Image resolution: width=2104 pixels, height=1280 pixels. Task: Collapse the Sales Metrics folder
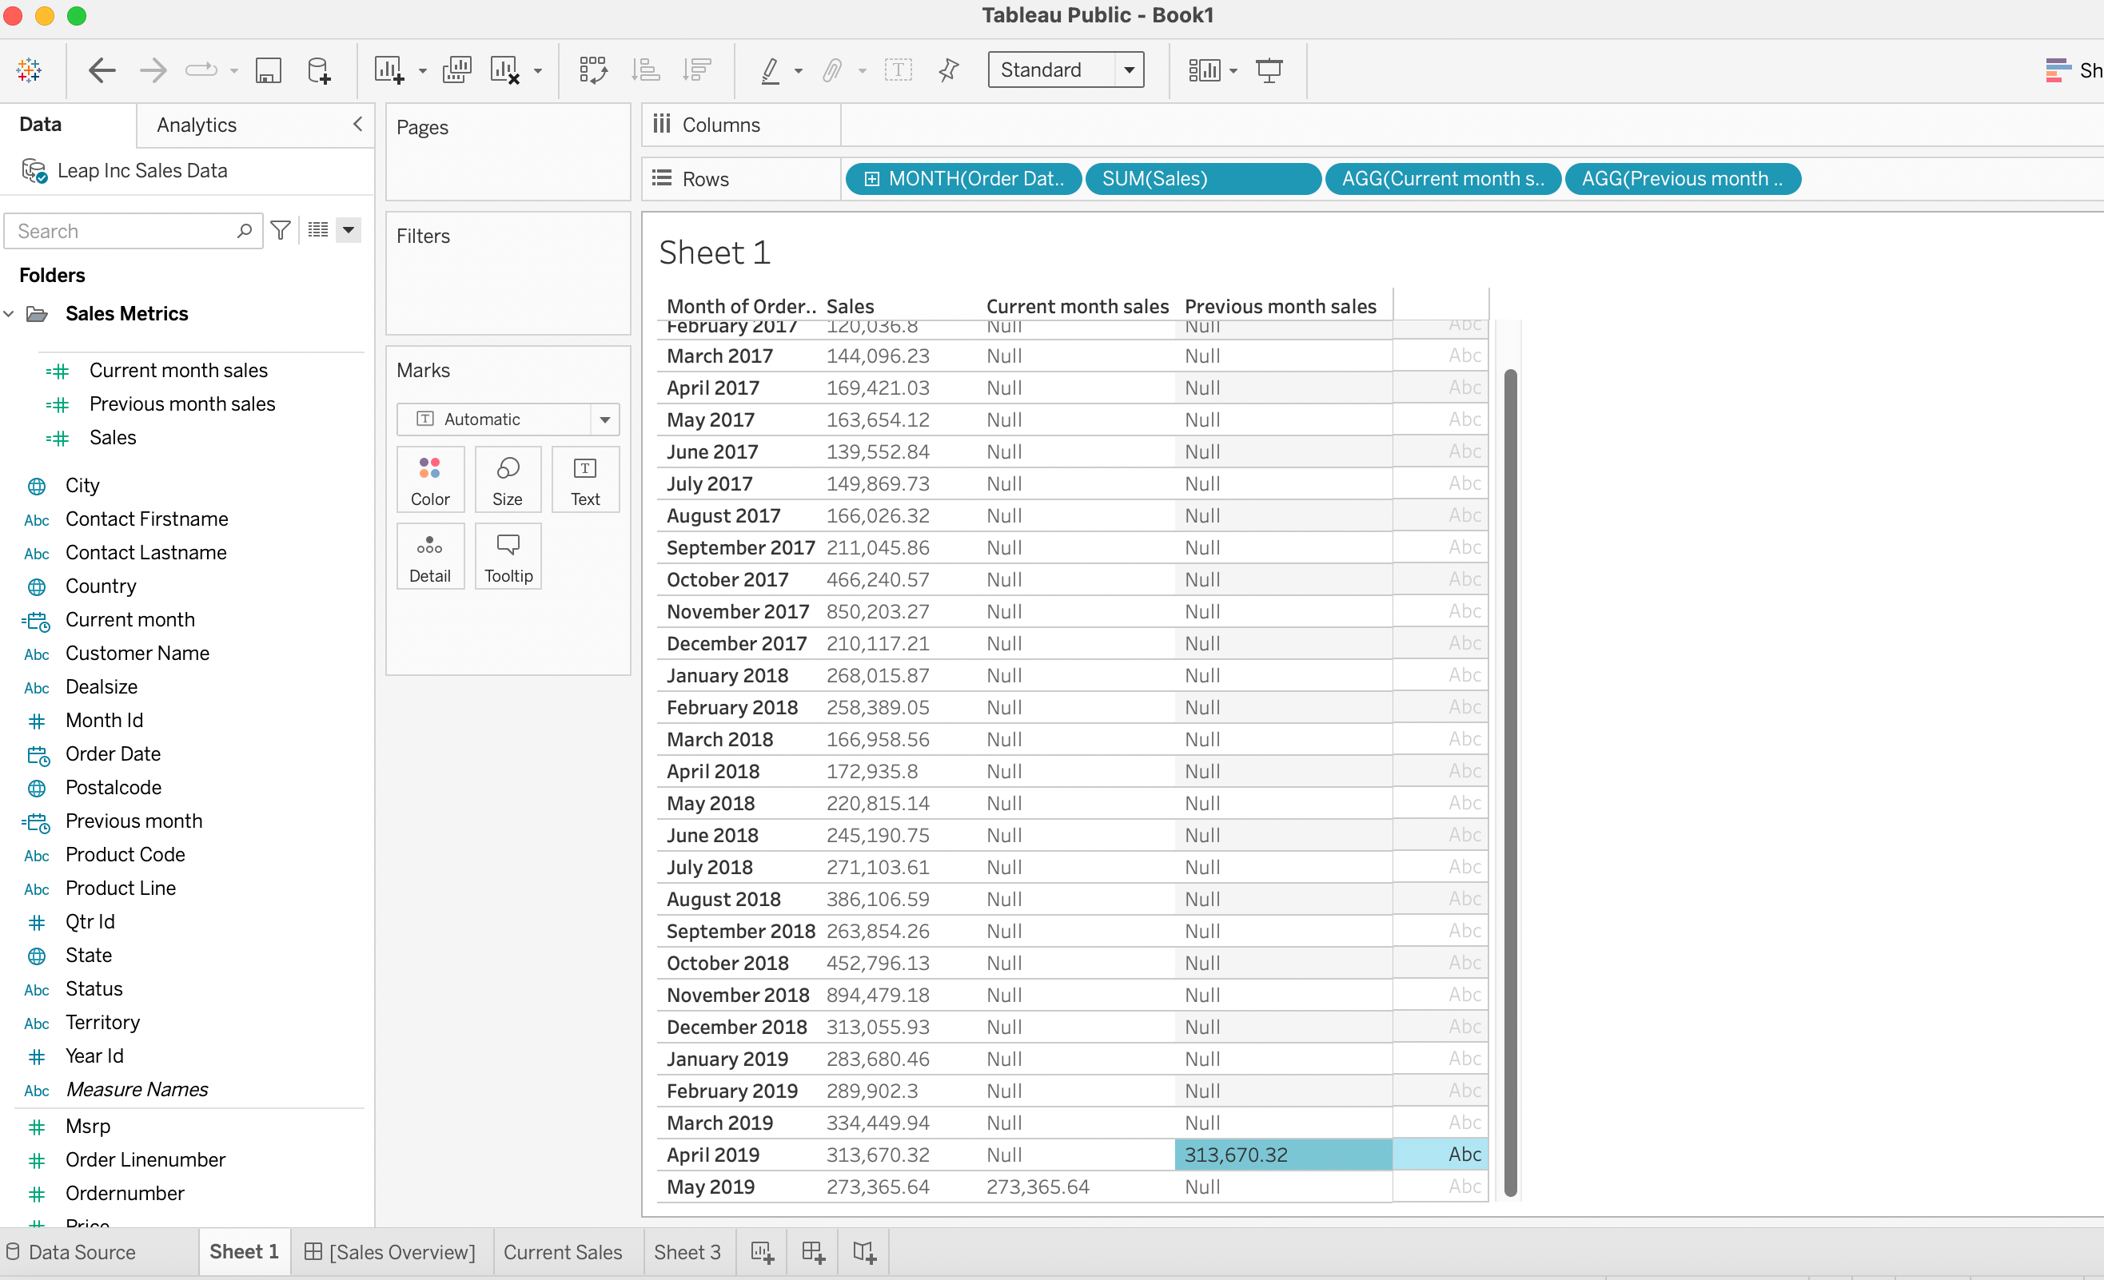point(10,314)
